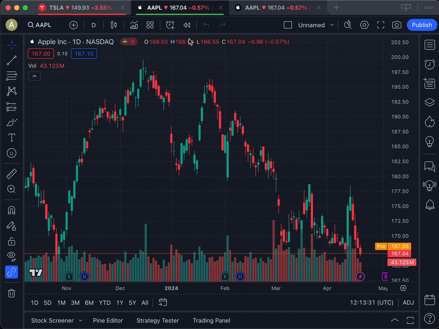Toggle ADJ dividend adjustment
439x329 pixels.
(408, 302)
